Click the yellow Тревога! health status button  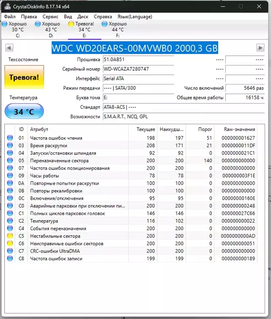pyautogui.click(x=24, y=77)
